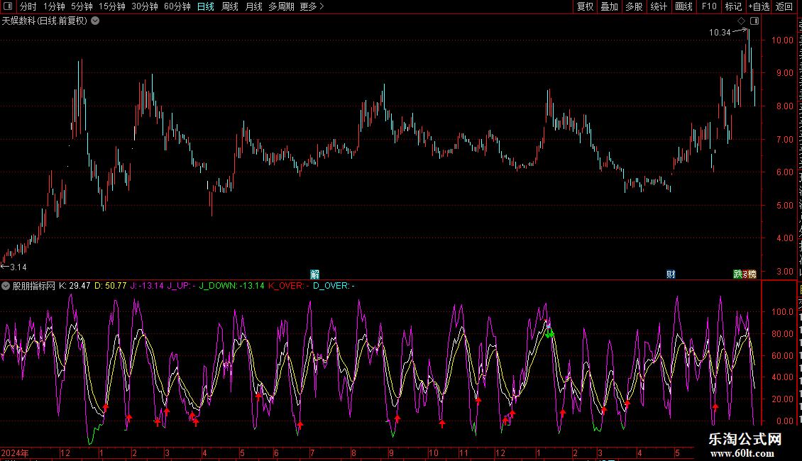Click the 叠加 overlay button

(609, 6)
